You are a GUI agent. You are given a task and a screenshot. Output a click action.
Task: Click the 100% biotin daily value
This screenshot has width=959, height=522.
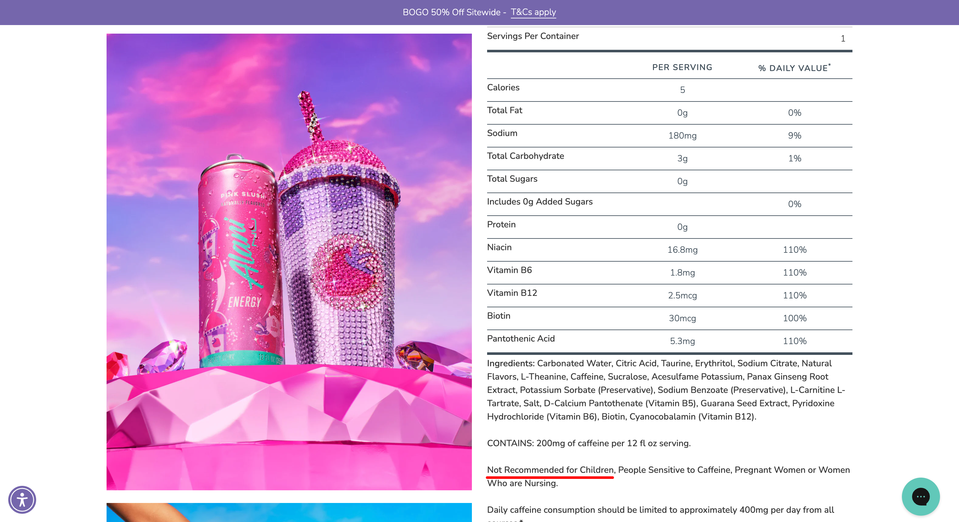[x=794, y=318]
